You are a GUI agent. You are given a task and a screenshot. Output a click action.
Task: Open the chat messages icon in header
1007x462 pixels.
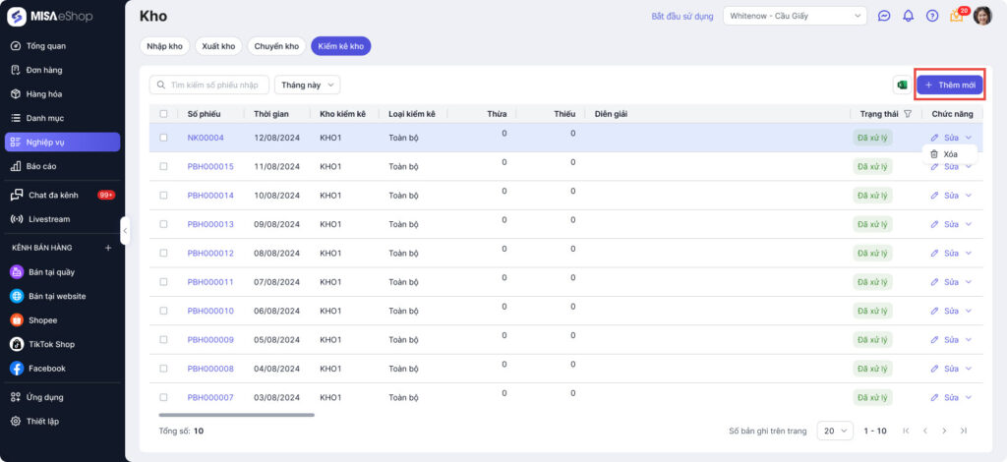884,16
